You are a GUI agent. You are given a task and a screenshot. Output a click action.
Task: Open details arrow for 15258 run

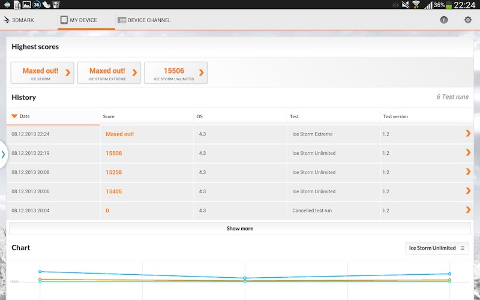pyautogui.click(x=468, y=172)
